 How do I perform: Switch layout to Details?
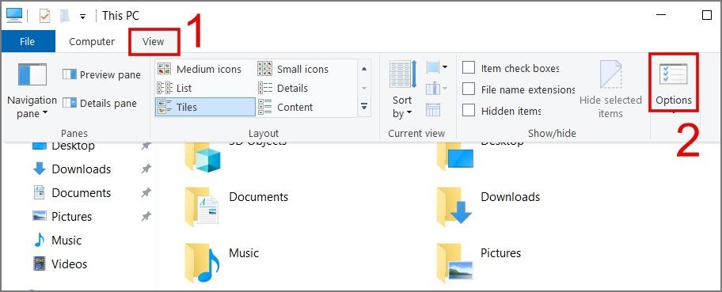[283, 88]
